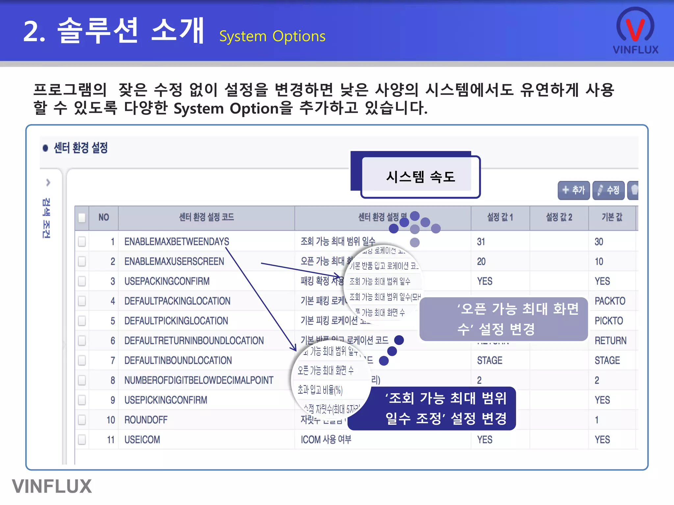Sort by 기본 값 column header
The height and width of the screenshot is (505, 674).
(612, 217)
